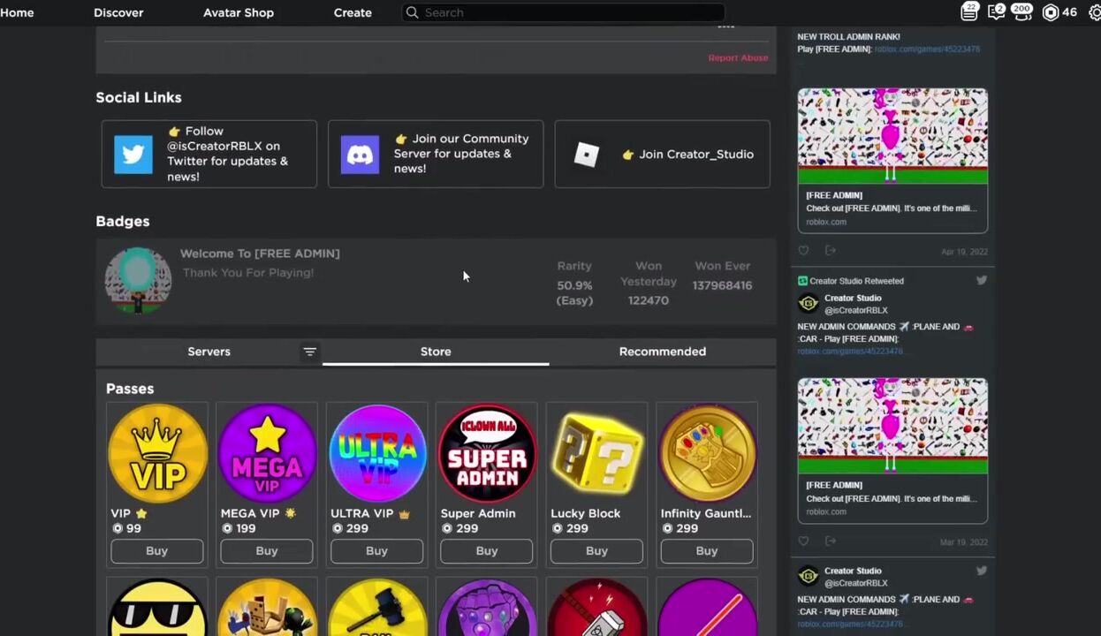
Task: Click the 'Creator Studio Retweeted' label
Action: (x=856, y=281)
